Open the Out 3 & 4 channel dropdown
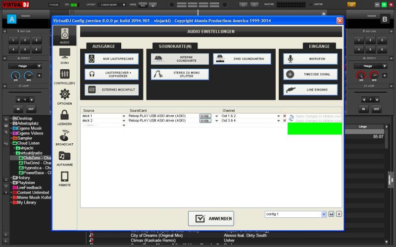 [278, 121]
